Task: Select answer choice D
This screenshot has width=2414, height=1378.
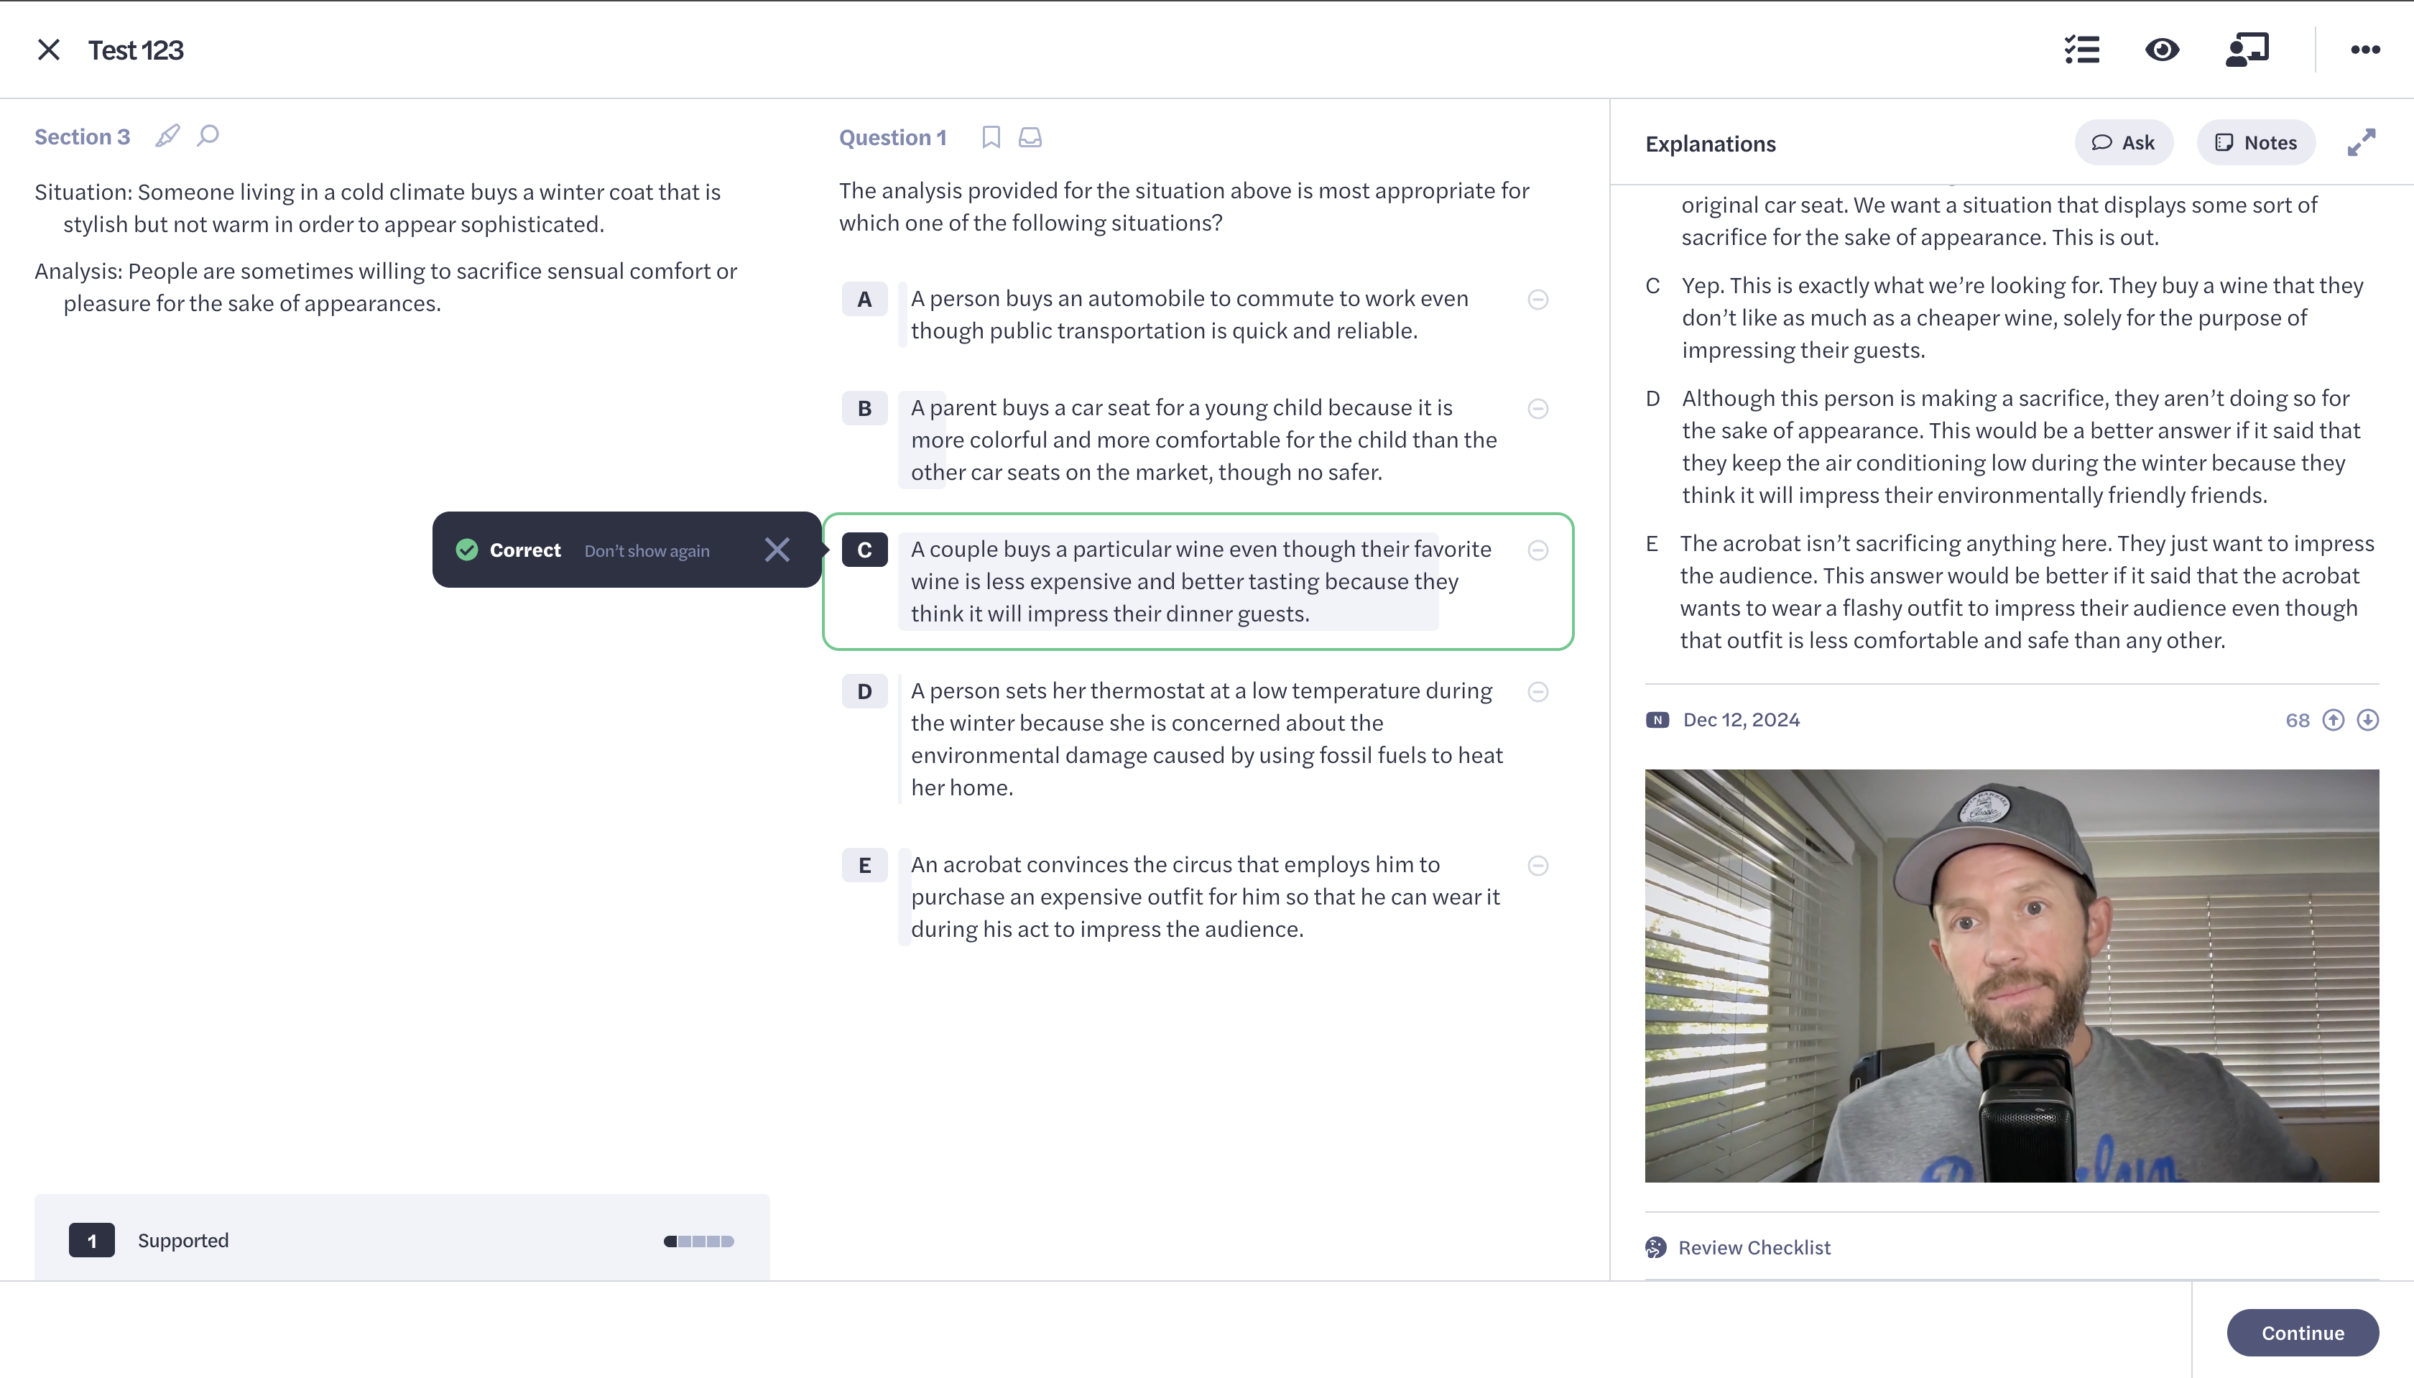Action: pos(864,692)
